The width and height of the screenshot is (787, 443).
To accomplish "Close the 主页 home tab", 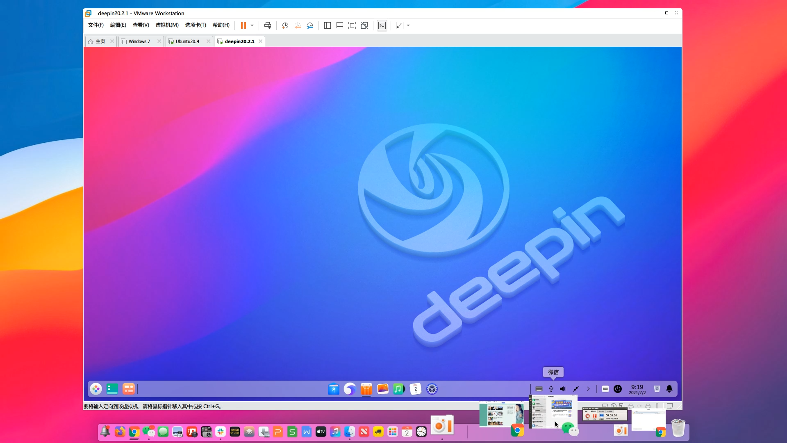I will click(x=112, y=41).
